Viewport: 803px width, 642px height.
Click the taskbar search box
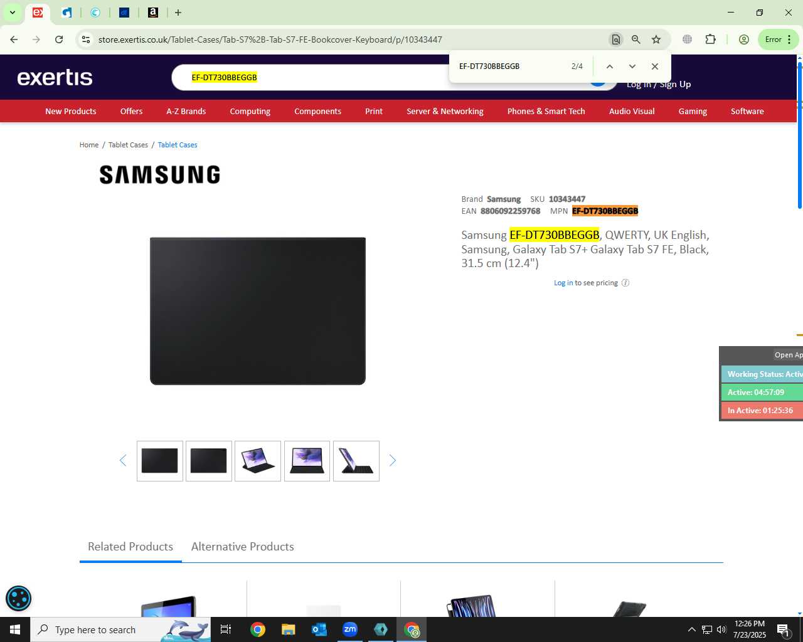[x=120, y=629]
